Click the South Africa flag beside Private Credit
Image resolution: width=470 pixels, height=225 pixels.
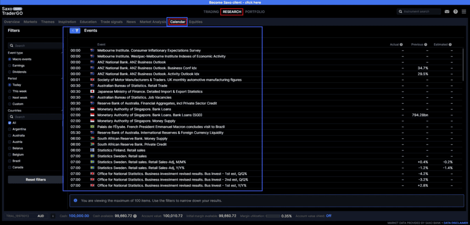click(92, 144)
